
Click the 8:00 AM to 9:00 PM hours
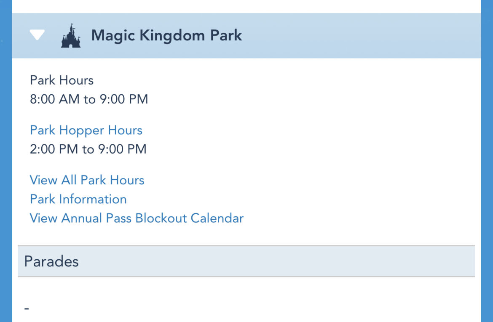[x=88, y=99]
